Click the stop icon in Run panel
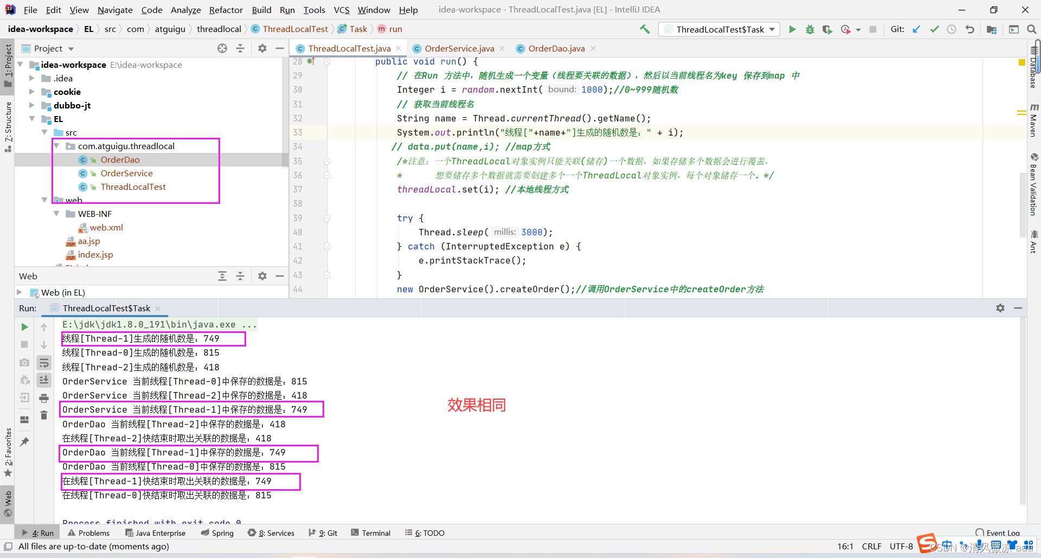The height and width of the screenshot is (558, 1041). (24, 344)
